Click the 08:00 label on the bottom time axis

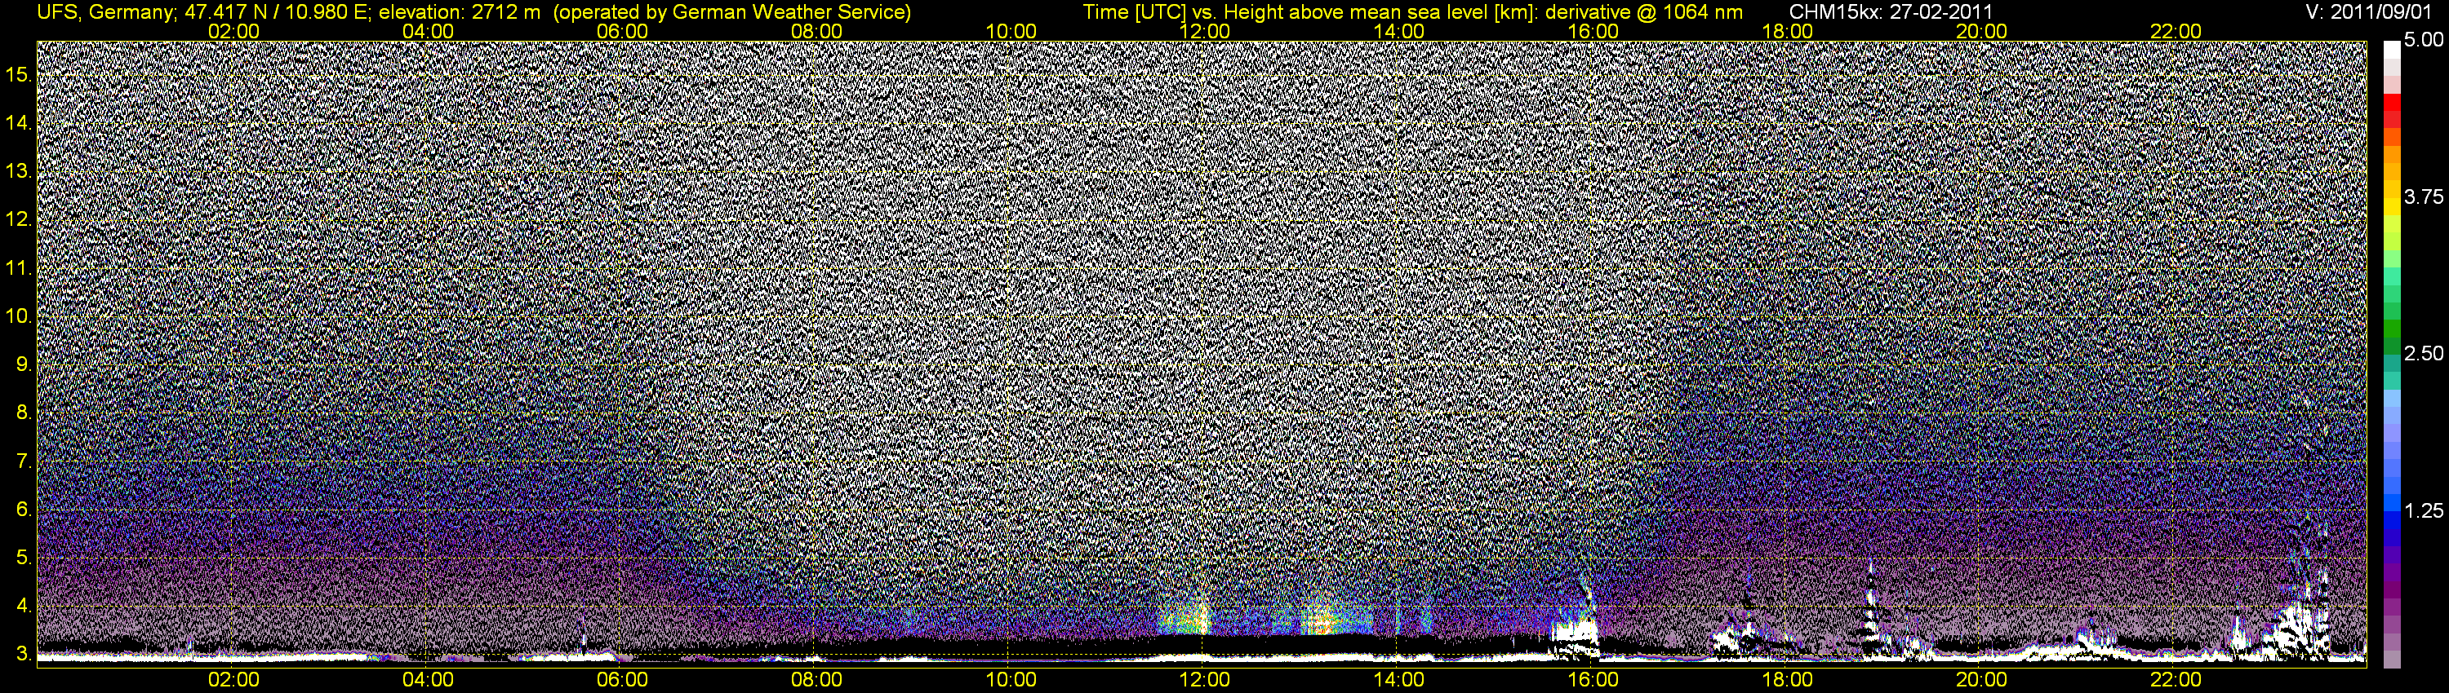tap(816, 680)
